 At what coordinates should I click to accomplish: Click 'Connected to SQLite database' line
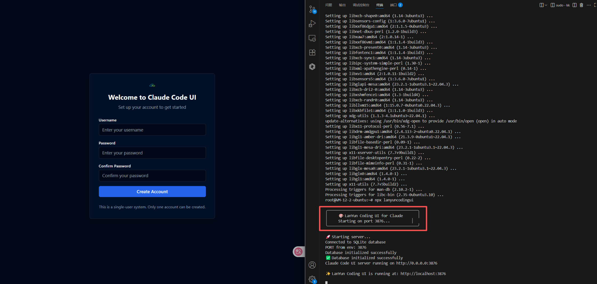click(x=355, y=242)
